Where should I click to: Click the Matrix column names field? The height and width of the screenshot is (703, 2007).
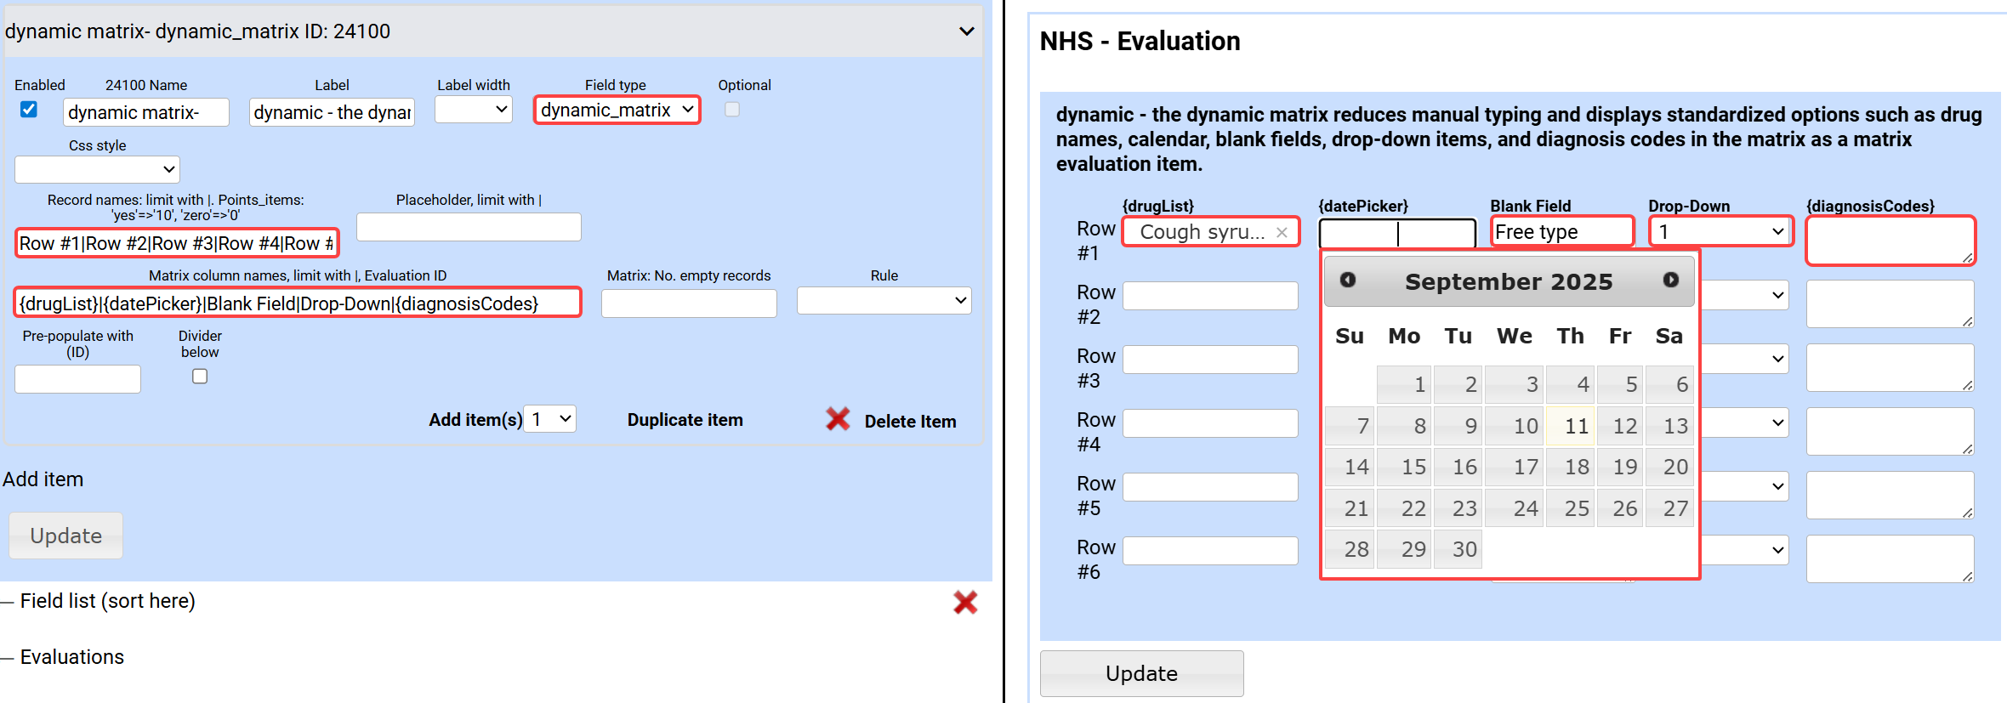coord(298,303)
